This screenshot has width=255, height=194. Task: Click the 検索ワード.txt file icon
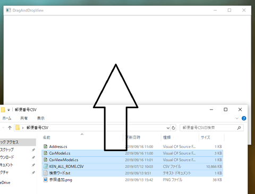coord(46,173)
